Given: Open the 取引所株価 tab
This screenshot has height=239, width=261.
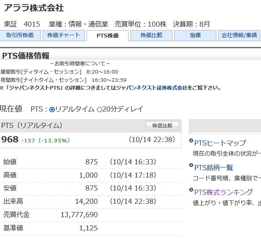Looking at the screenshot, I should pyautogui.click(x=20, y=35).
